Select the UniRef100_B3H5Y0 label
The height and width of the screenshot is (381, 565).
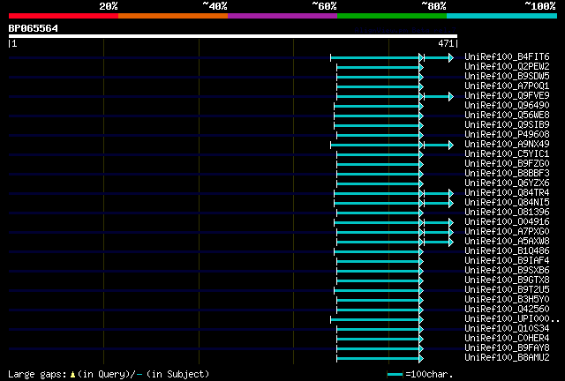click(507, 300)
